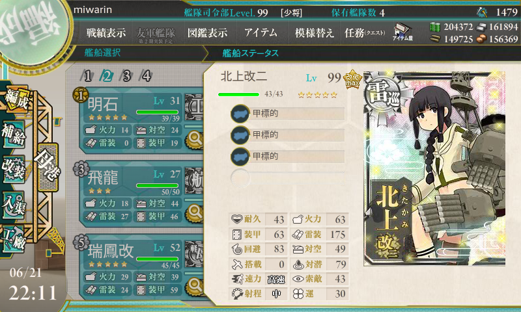Click the empty fourth equipment slot
Screen dimensions: 521x312
288,177
